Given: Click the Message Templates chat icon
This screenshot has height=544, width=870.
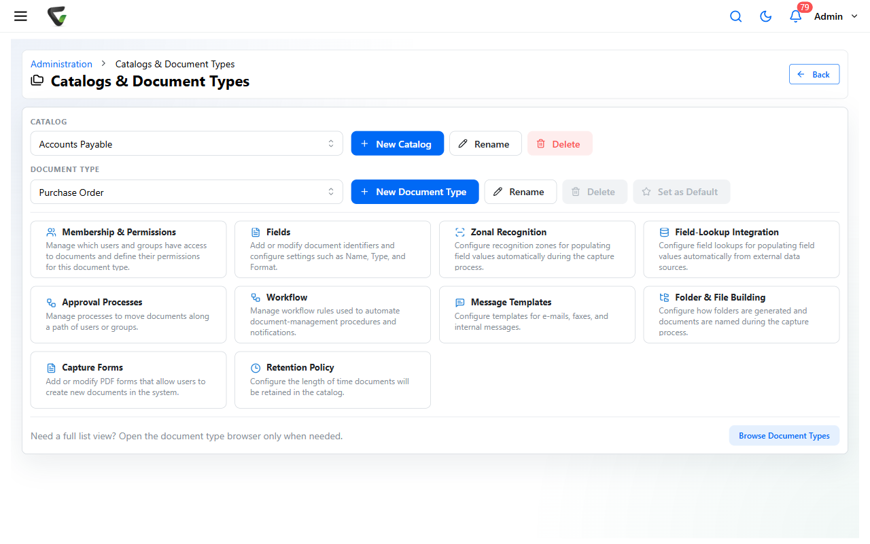Looking at the screenshot, I should (x=460, y=303).
